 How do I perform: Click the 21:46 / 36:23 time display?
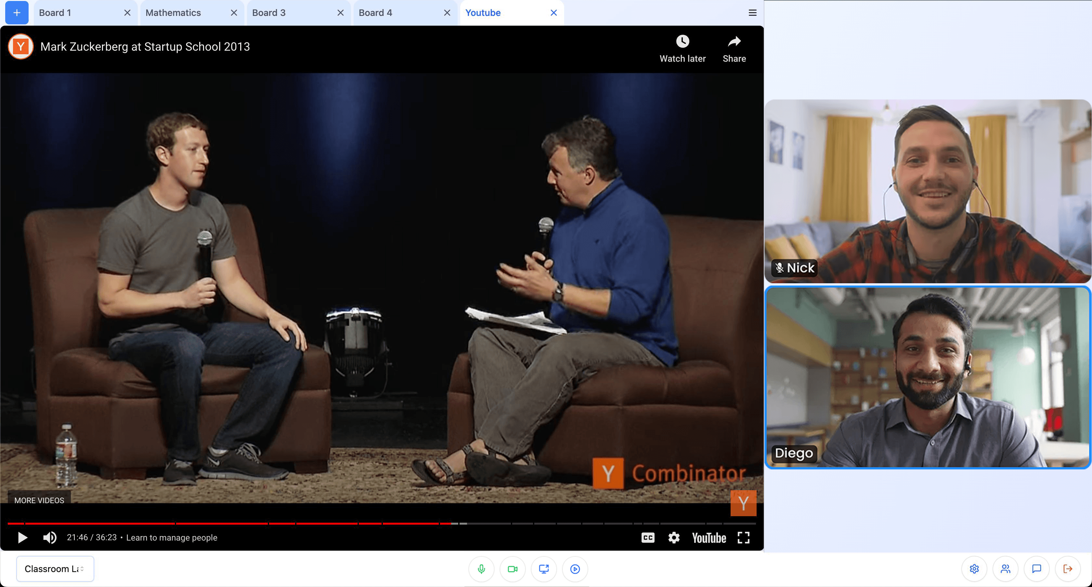tap(92, 537)
